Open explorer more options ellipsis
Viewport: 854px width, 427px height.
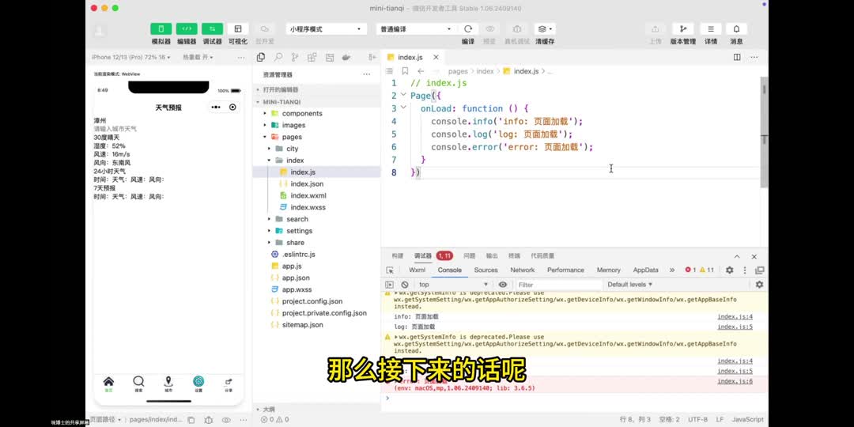(x=367, y=74)
